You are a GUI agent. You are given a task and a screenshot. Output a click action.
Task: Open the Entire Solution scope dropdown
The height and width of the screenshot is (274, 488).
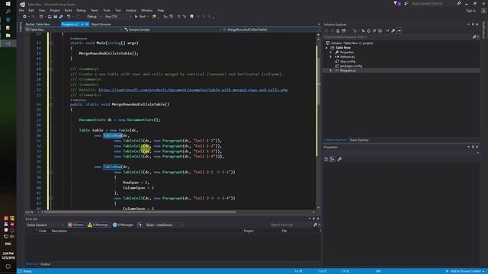(45, 225)
